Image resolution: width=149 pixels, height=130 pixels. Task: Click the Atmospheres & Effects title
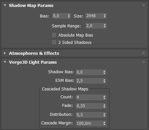(34, 53)
